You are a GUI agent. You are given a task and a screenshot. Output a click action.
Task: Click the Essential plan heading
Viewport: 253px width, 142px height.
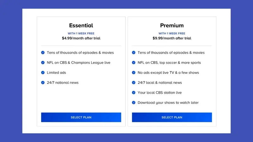[81, 26]
